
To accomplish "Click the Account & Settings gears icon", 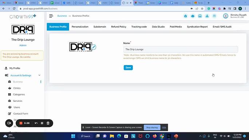I will pyautogui.click(x=7, y=75).
